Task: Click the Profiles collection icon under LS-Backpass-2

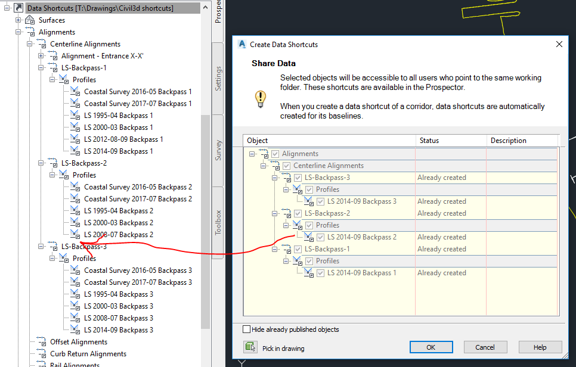Action: tap(64, 175)
